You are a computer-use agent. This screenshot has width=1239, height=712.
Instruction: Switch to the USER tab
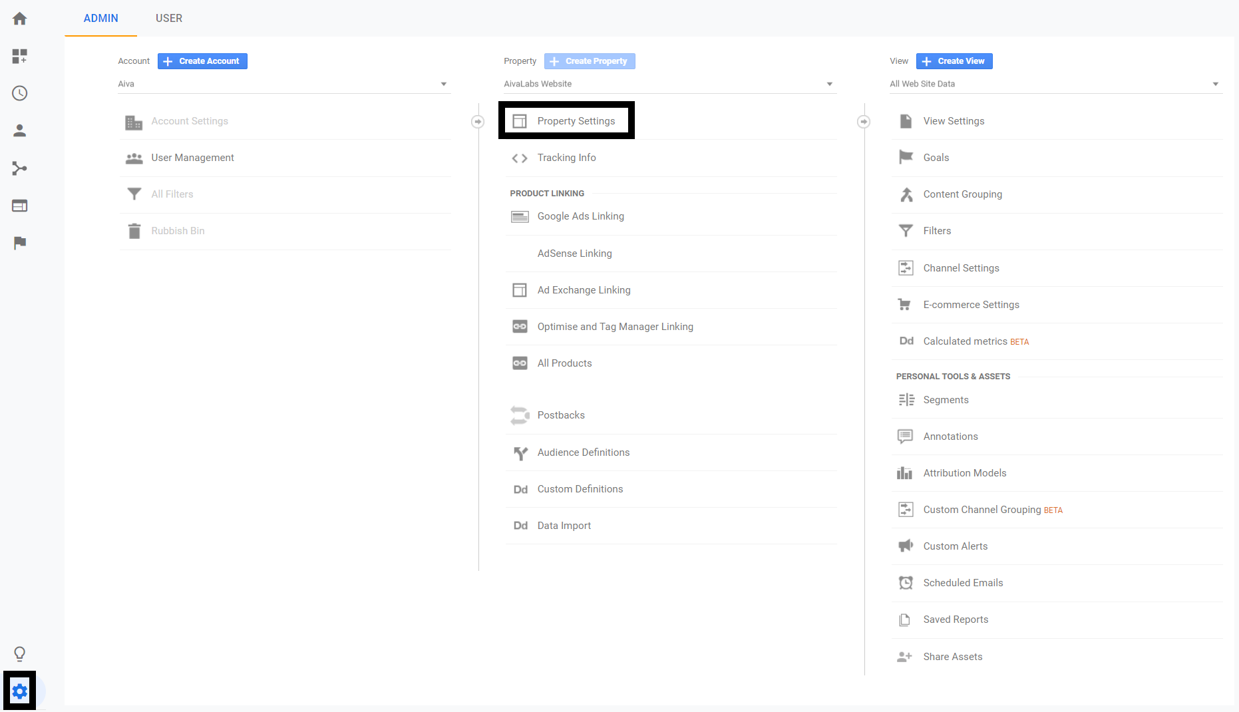pos(168,18)
